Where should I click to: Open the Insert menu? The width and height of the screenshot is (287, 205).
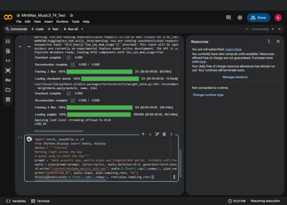[48, 22]
